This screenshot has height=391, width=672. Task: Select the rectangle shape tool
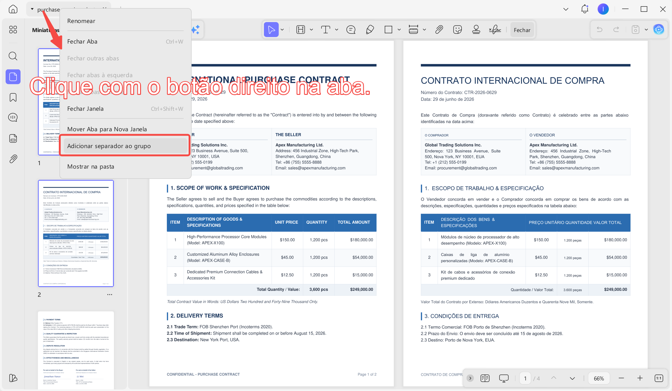coord(388,30)
